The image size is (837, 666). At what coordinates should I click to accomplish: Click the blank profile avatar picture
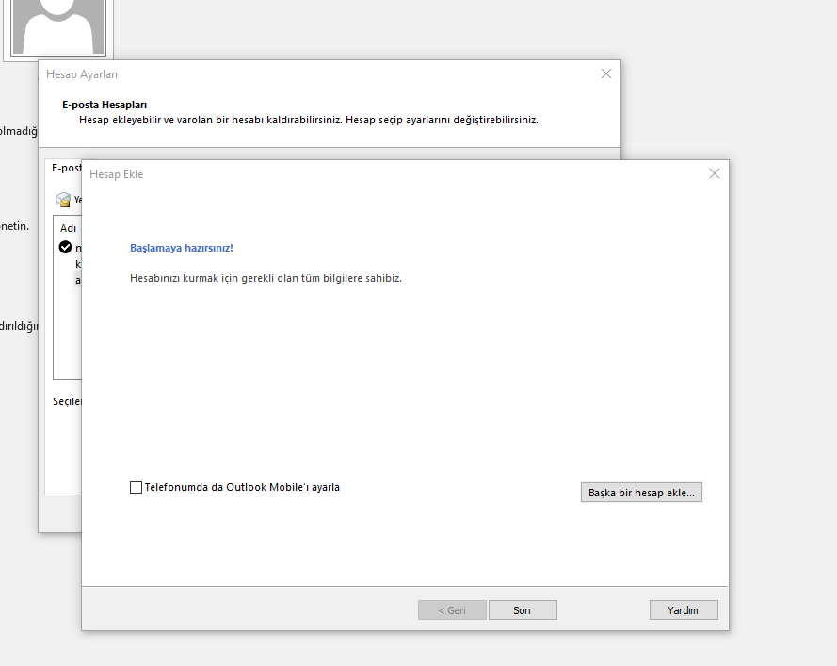(57, 25)
